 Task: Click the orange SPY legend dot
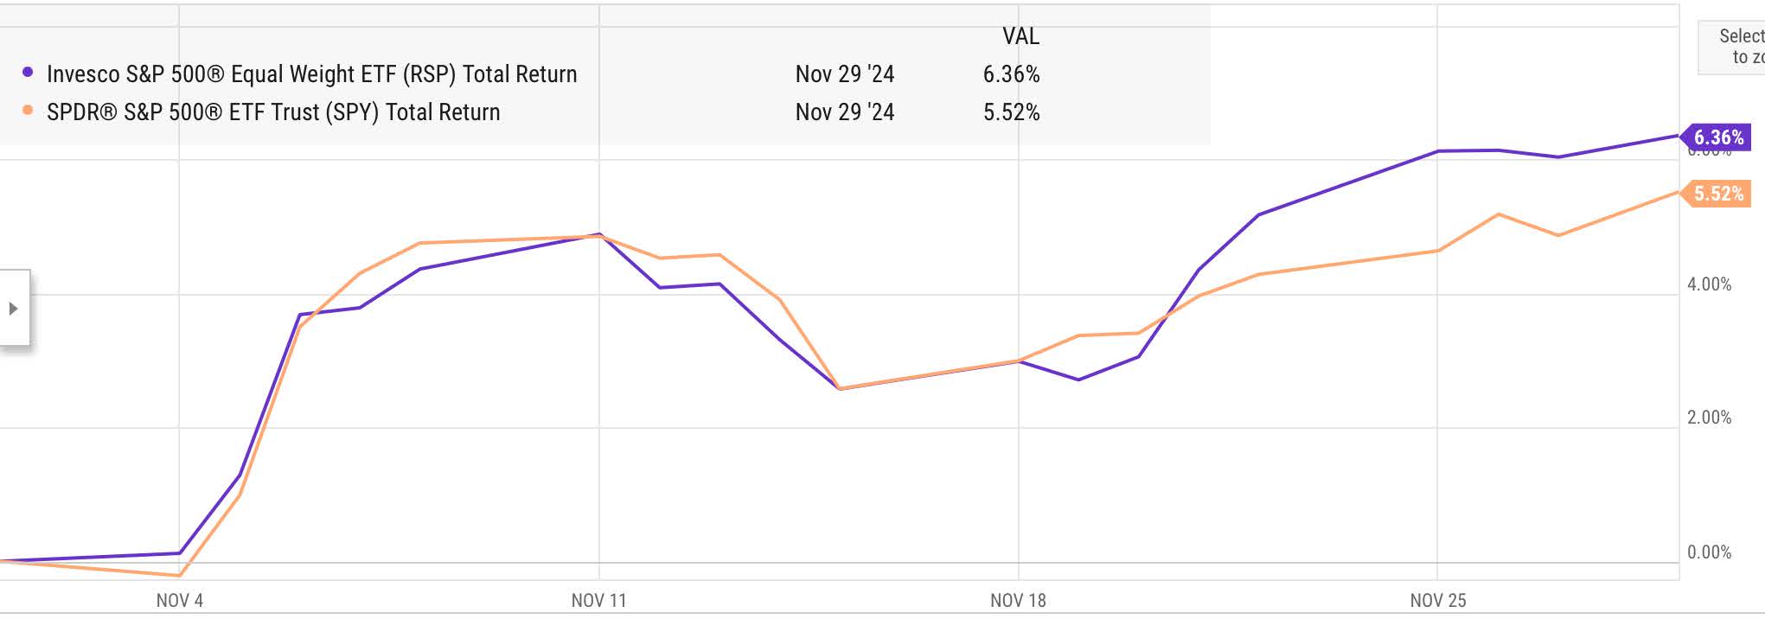(x=28, y=111)
